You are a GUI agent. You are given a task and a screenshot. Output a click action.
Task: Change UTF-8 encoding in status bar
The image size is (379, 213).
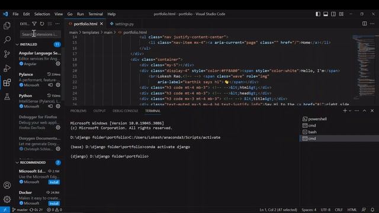(x=326, y=209)
